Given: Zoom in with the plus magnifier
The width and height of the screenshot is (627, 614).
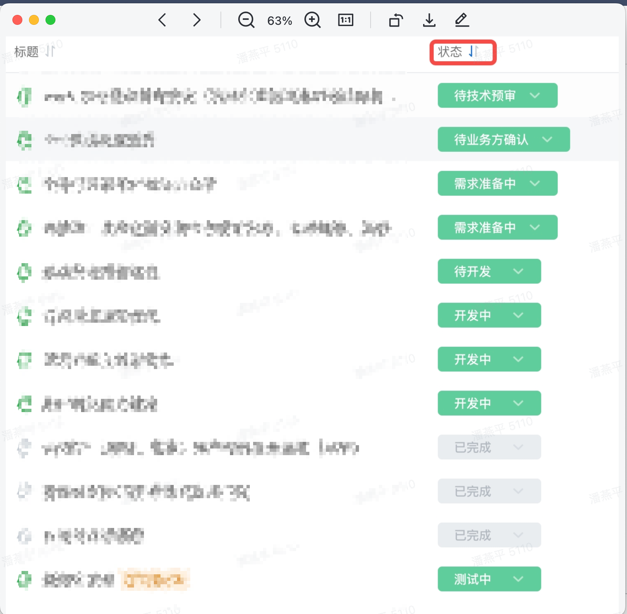Looking at the screenshot, I should click(312, 20).
